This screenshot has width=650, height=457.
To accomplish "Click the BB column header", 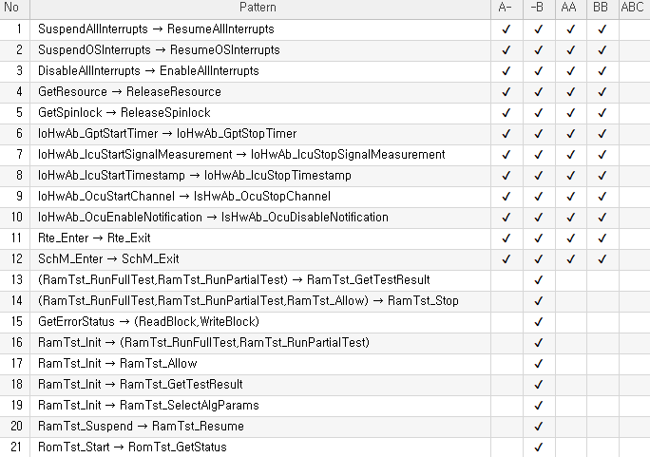I will pos(601,8).
